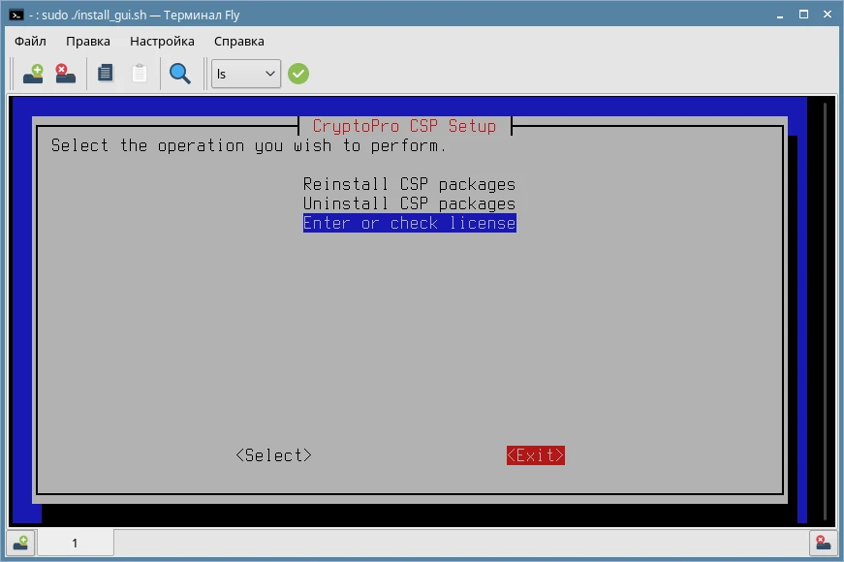Switch to terminal tab 1
844x562 pixels.
75,543
